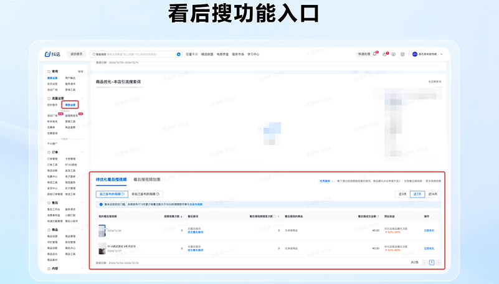Select the 近3天 time range
Image resolution: width=499 pixels, height=284 pixels.
tap(402, 194)
